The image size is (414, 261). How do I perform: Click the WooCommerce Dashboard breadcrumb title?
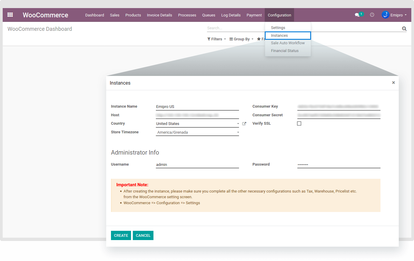click(x=40, y=29)
